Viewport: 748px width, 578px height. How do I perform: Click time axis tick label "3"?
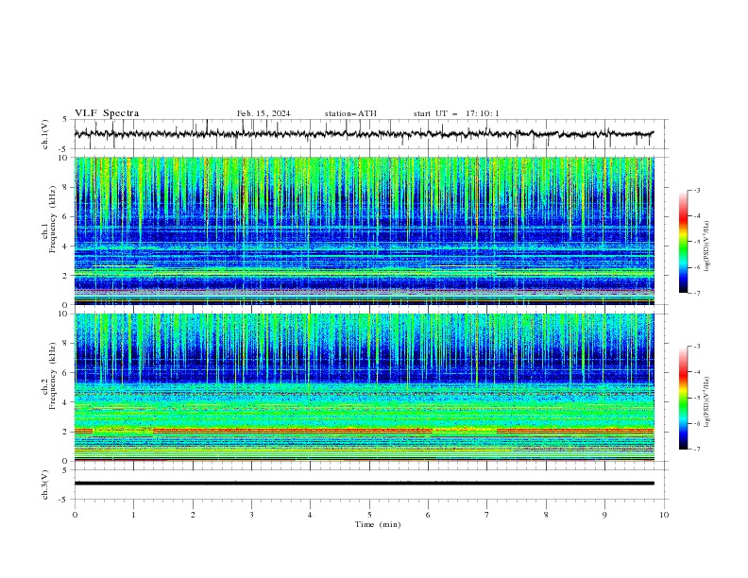(x=251, y=515)
